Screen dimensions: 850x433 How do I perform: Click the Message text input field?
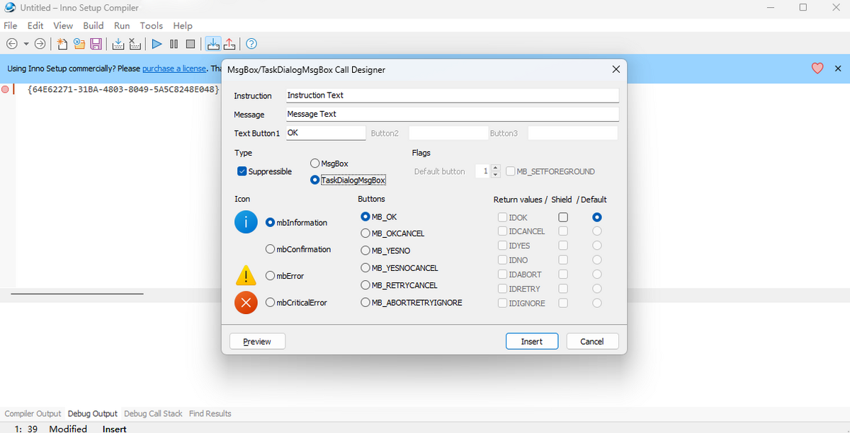click(452, 114)
